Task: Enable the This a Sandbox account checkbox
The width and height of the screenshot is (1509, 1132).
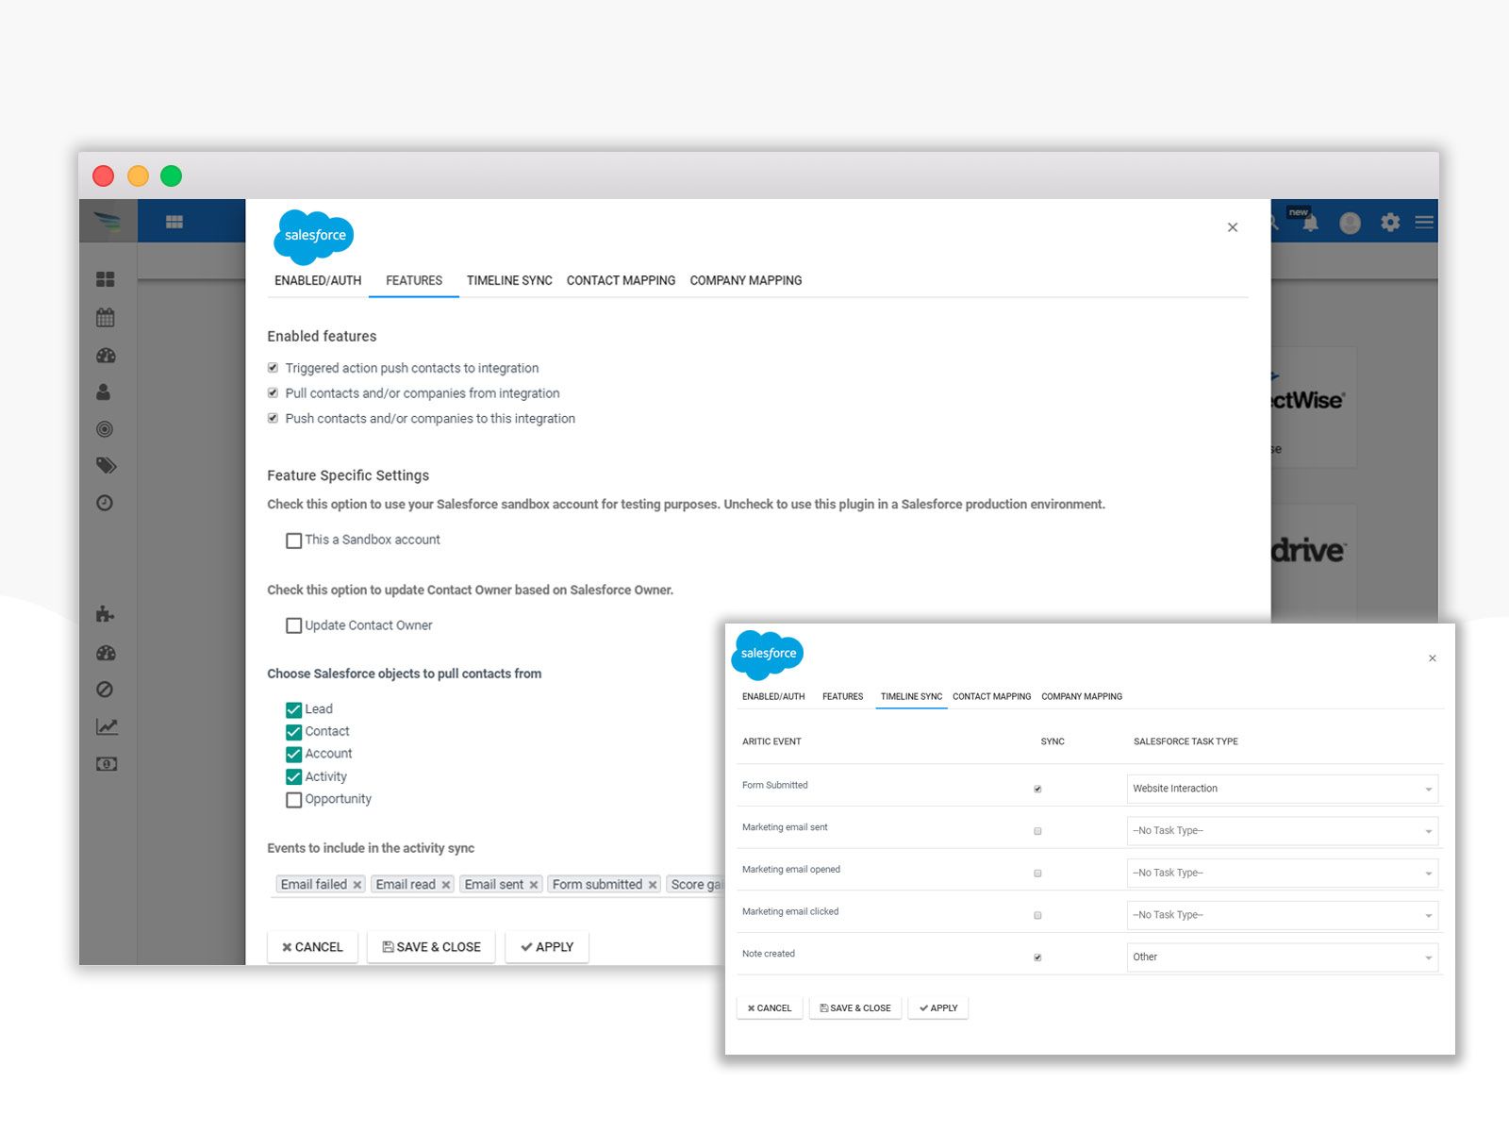Action: tap(294, 541)
